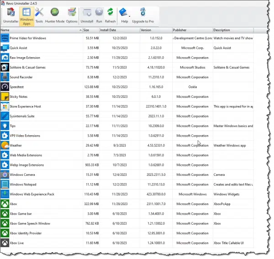
Task: Click the 'Xbox Title Callable UI' description
Action: (228, 243)
